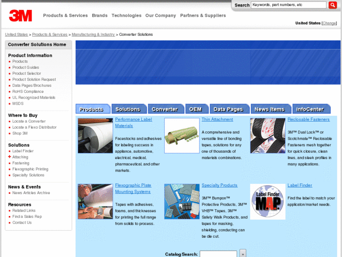The height and width of the screenshot is (257, 342).
Task: Click the Change country link
Action: [329, 23]
